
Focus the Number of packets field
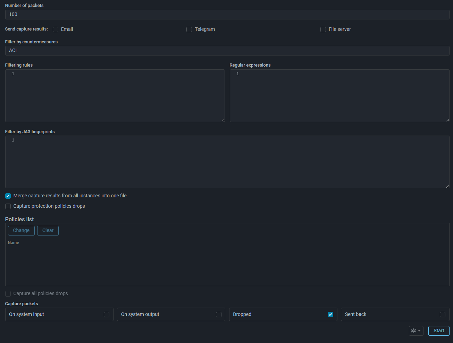tap(227, 15)
